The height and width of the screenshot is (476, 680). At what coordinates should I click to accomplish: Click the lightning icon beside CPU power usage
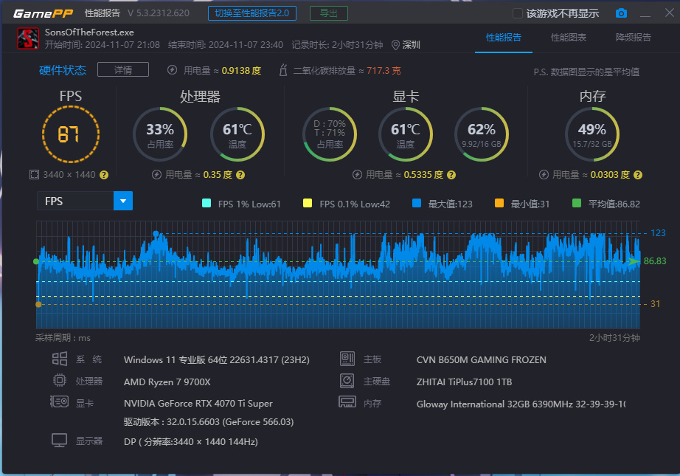156,174
